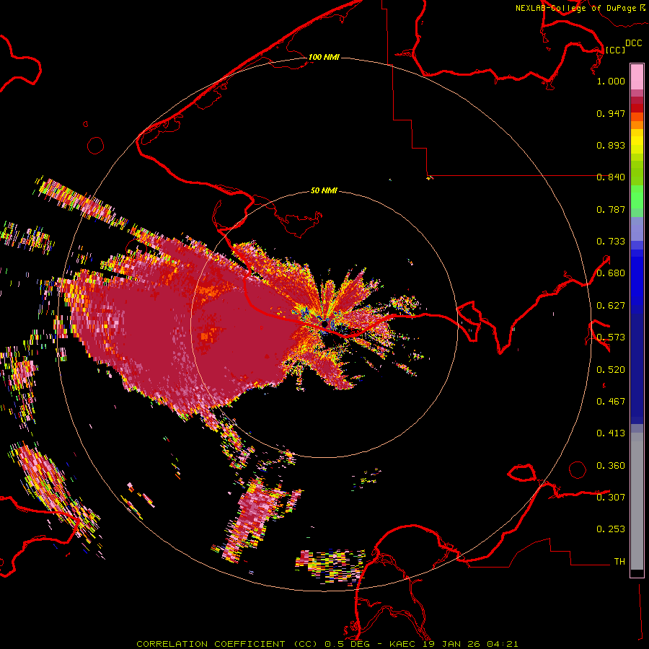649x649 pixels.
Task: Click the 50 NMI range ring label
Action: click(x=324, y=190)
